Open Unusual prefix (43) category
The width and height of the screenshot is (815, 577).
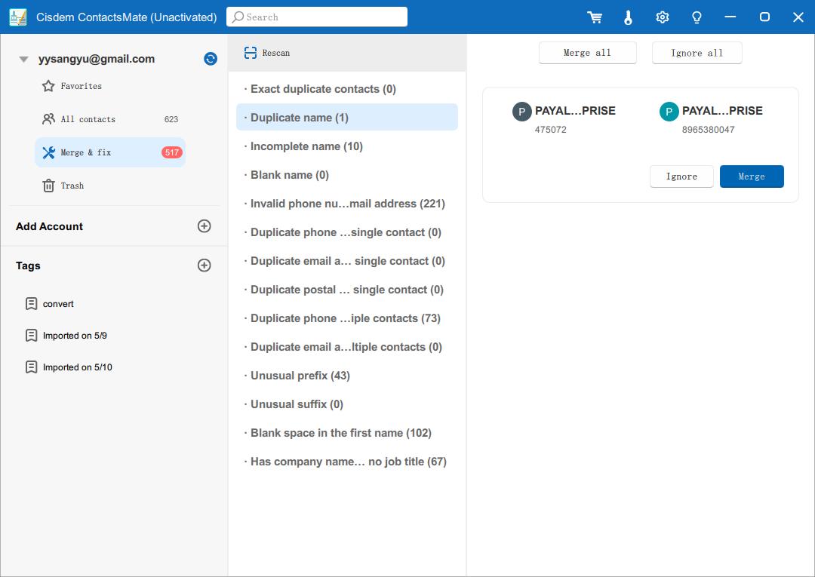coord(300,376)
